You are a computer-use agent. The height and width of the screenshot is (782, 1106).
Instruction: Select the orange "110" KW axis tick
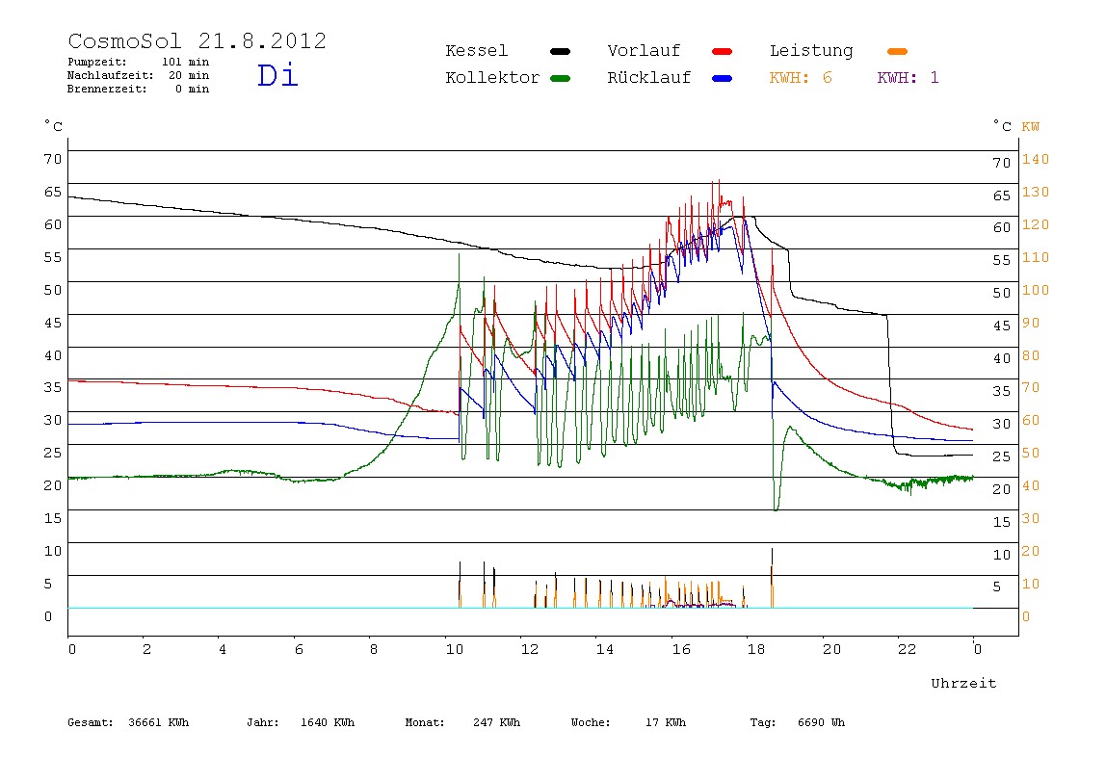1036,257
